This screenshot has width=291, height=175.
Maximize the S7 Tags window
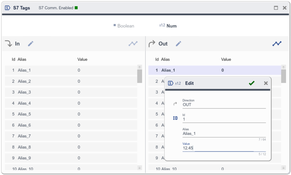(x=276, y=8)
